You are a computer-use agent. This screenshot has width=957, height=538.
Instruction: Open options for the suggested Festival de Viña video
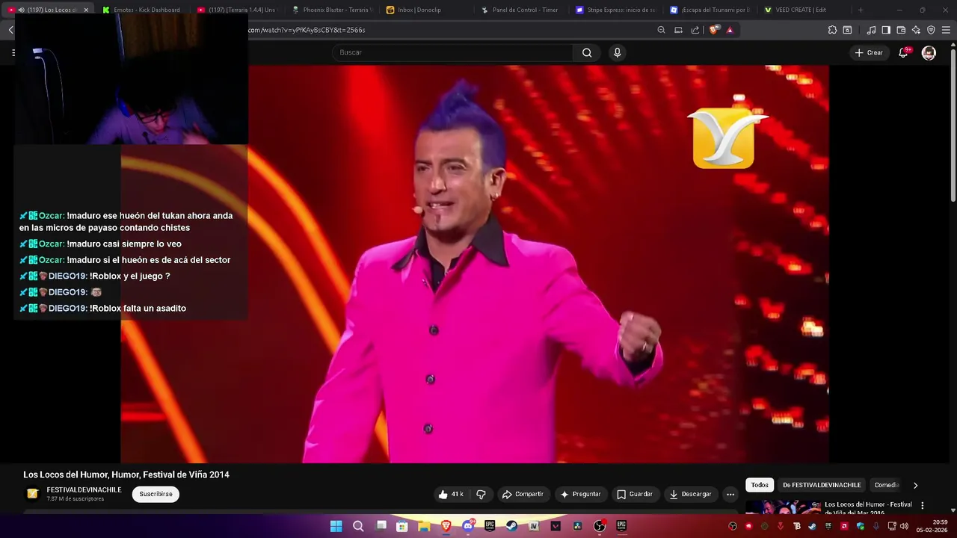point(922,505)
